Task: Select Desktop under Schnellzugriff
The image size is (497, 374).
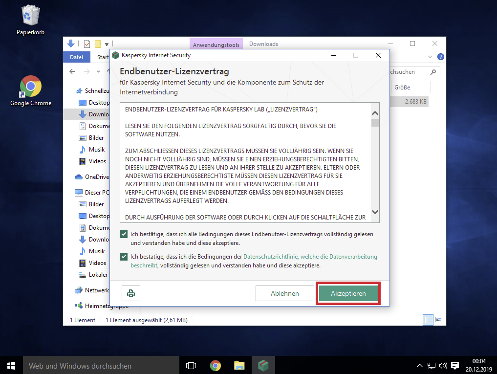Action: pos(94,103)
